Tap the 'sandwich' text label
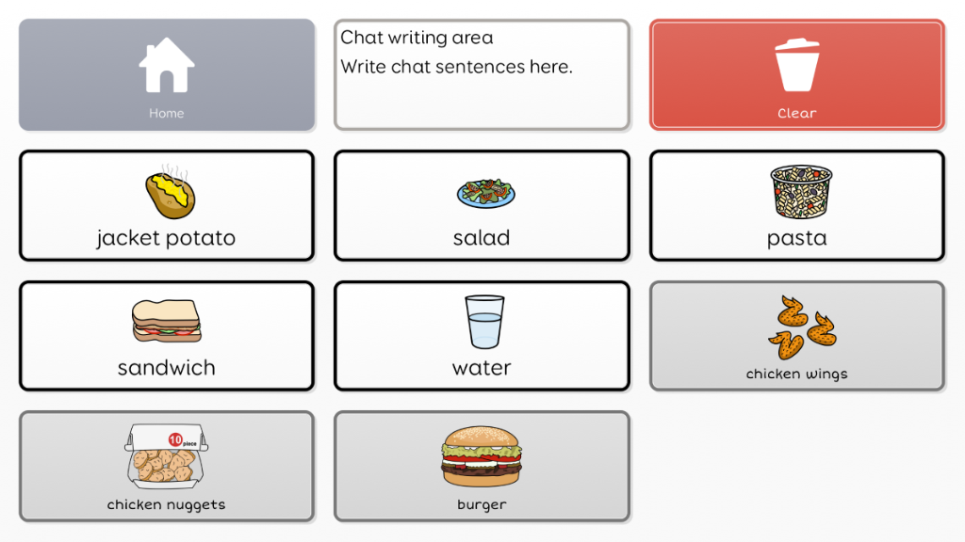This screenshot has width=965, height=542. pyautogui.click(x=166, y=368)
